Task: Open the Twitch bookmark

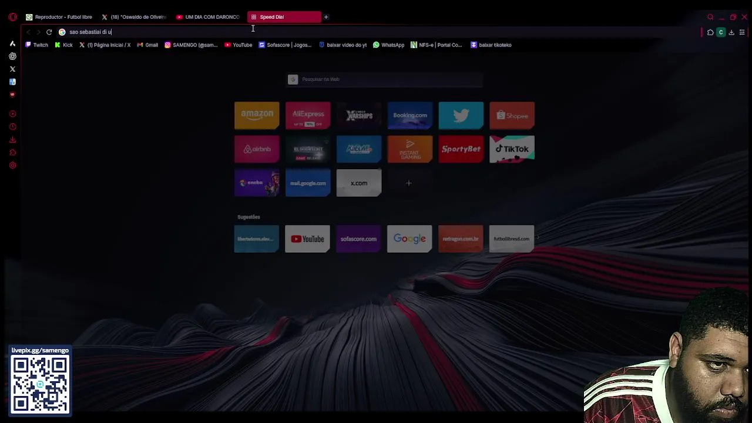Action: [x=36, y=45]
